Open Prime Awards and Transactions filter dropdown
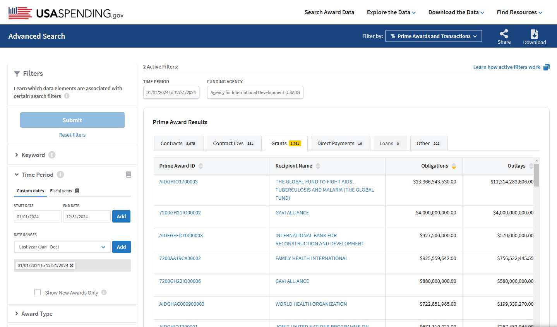 click(434, 36)
